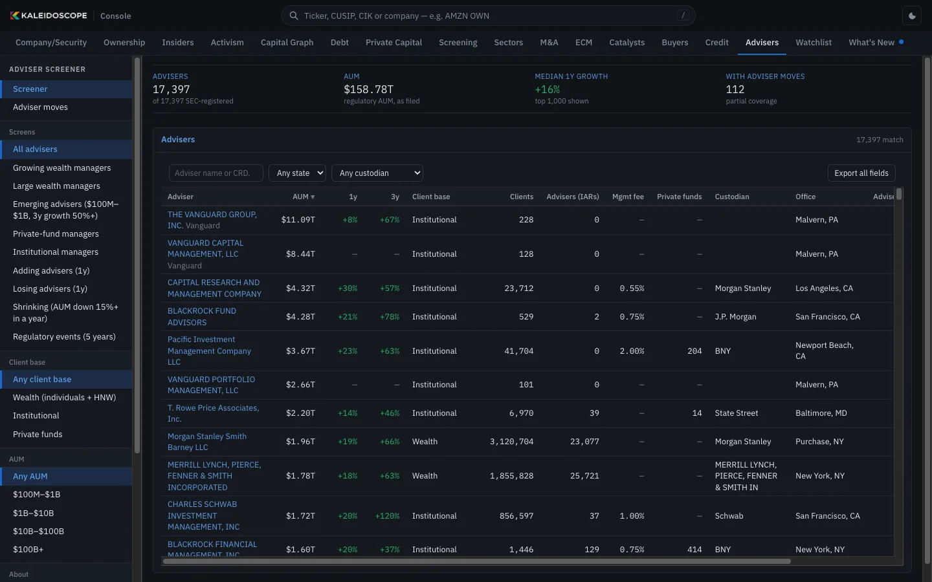Filter AUM by $1B–$10B
The image size is (932, 582).
click(66, 513)
